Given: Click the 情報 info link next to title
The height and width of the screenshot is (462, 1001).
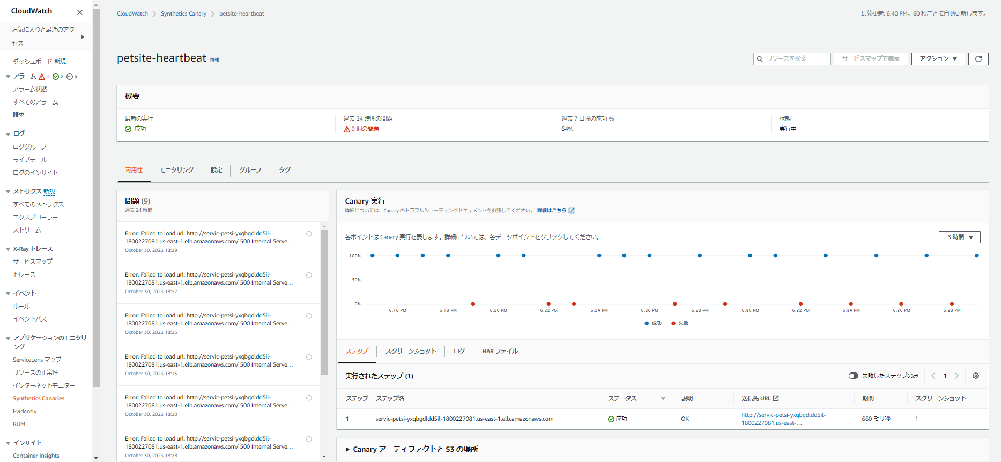Looking at the screenshot, I should [214, 59].
